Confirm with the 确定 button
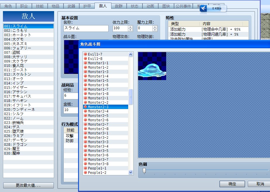Screen dimensions: 270x192 [232, 184]
